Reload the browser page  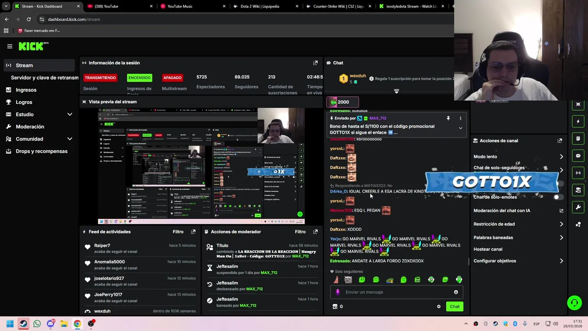pos(28,19)
